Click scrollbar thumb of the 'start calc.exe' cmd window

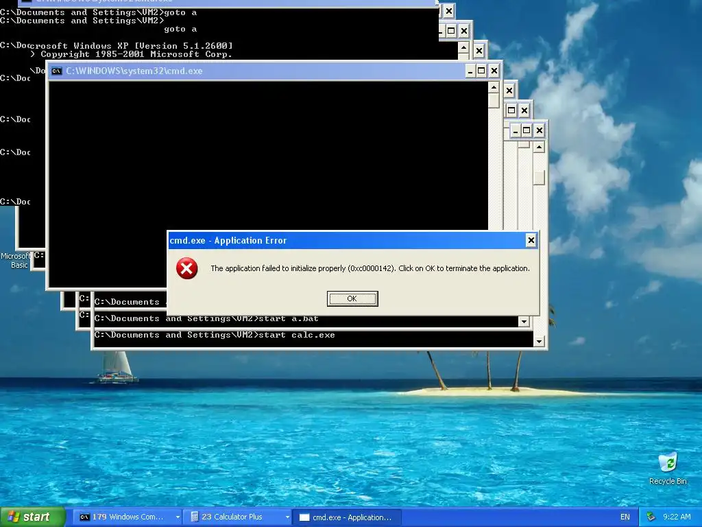(539, 178)
